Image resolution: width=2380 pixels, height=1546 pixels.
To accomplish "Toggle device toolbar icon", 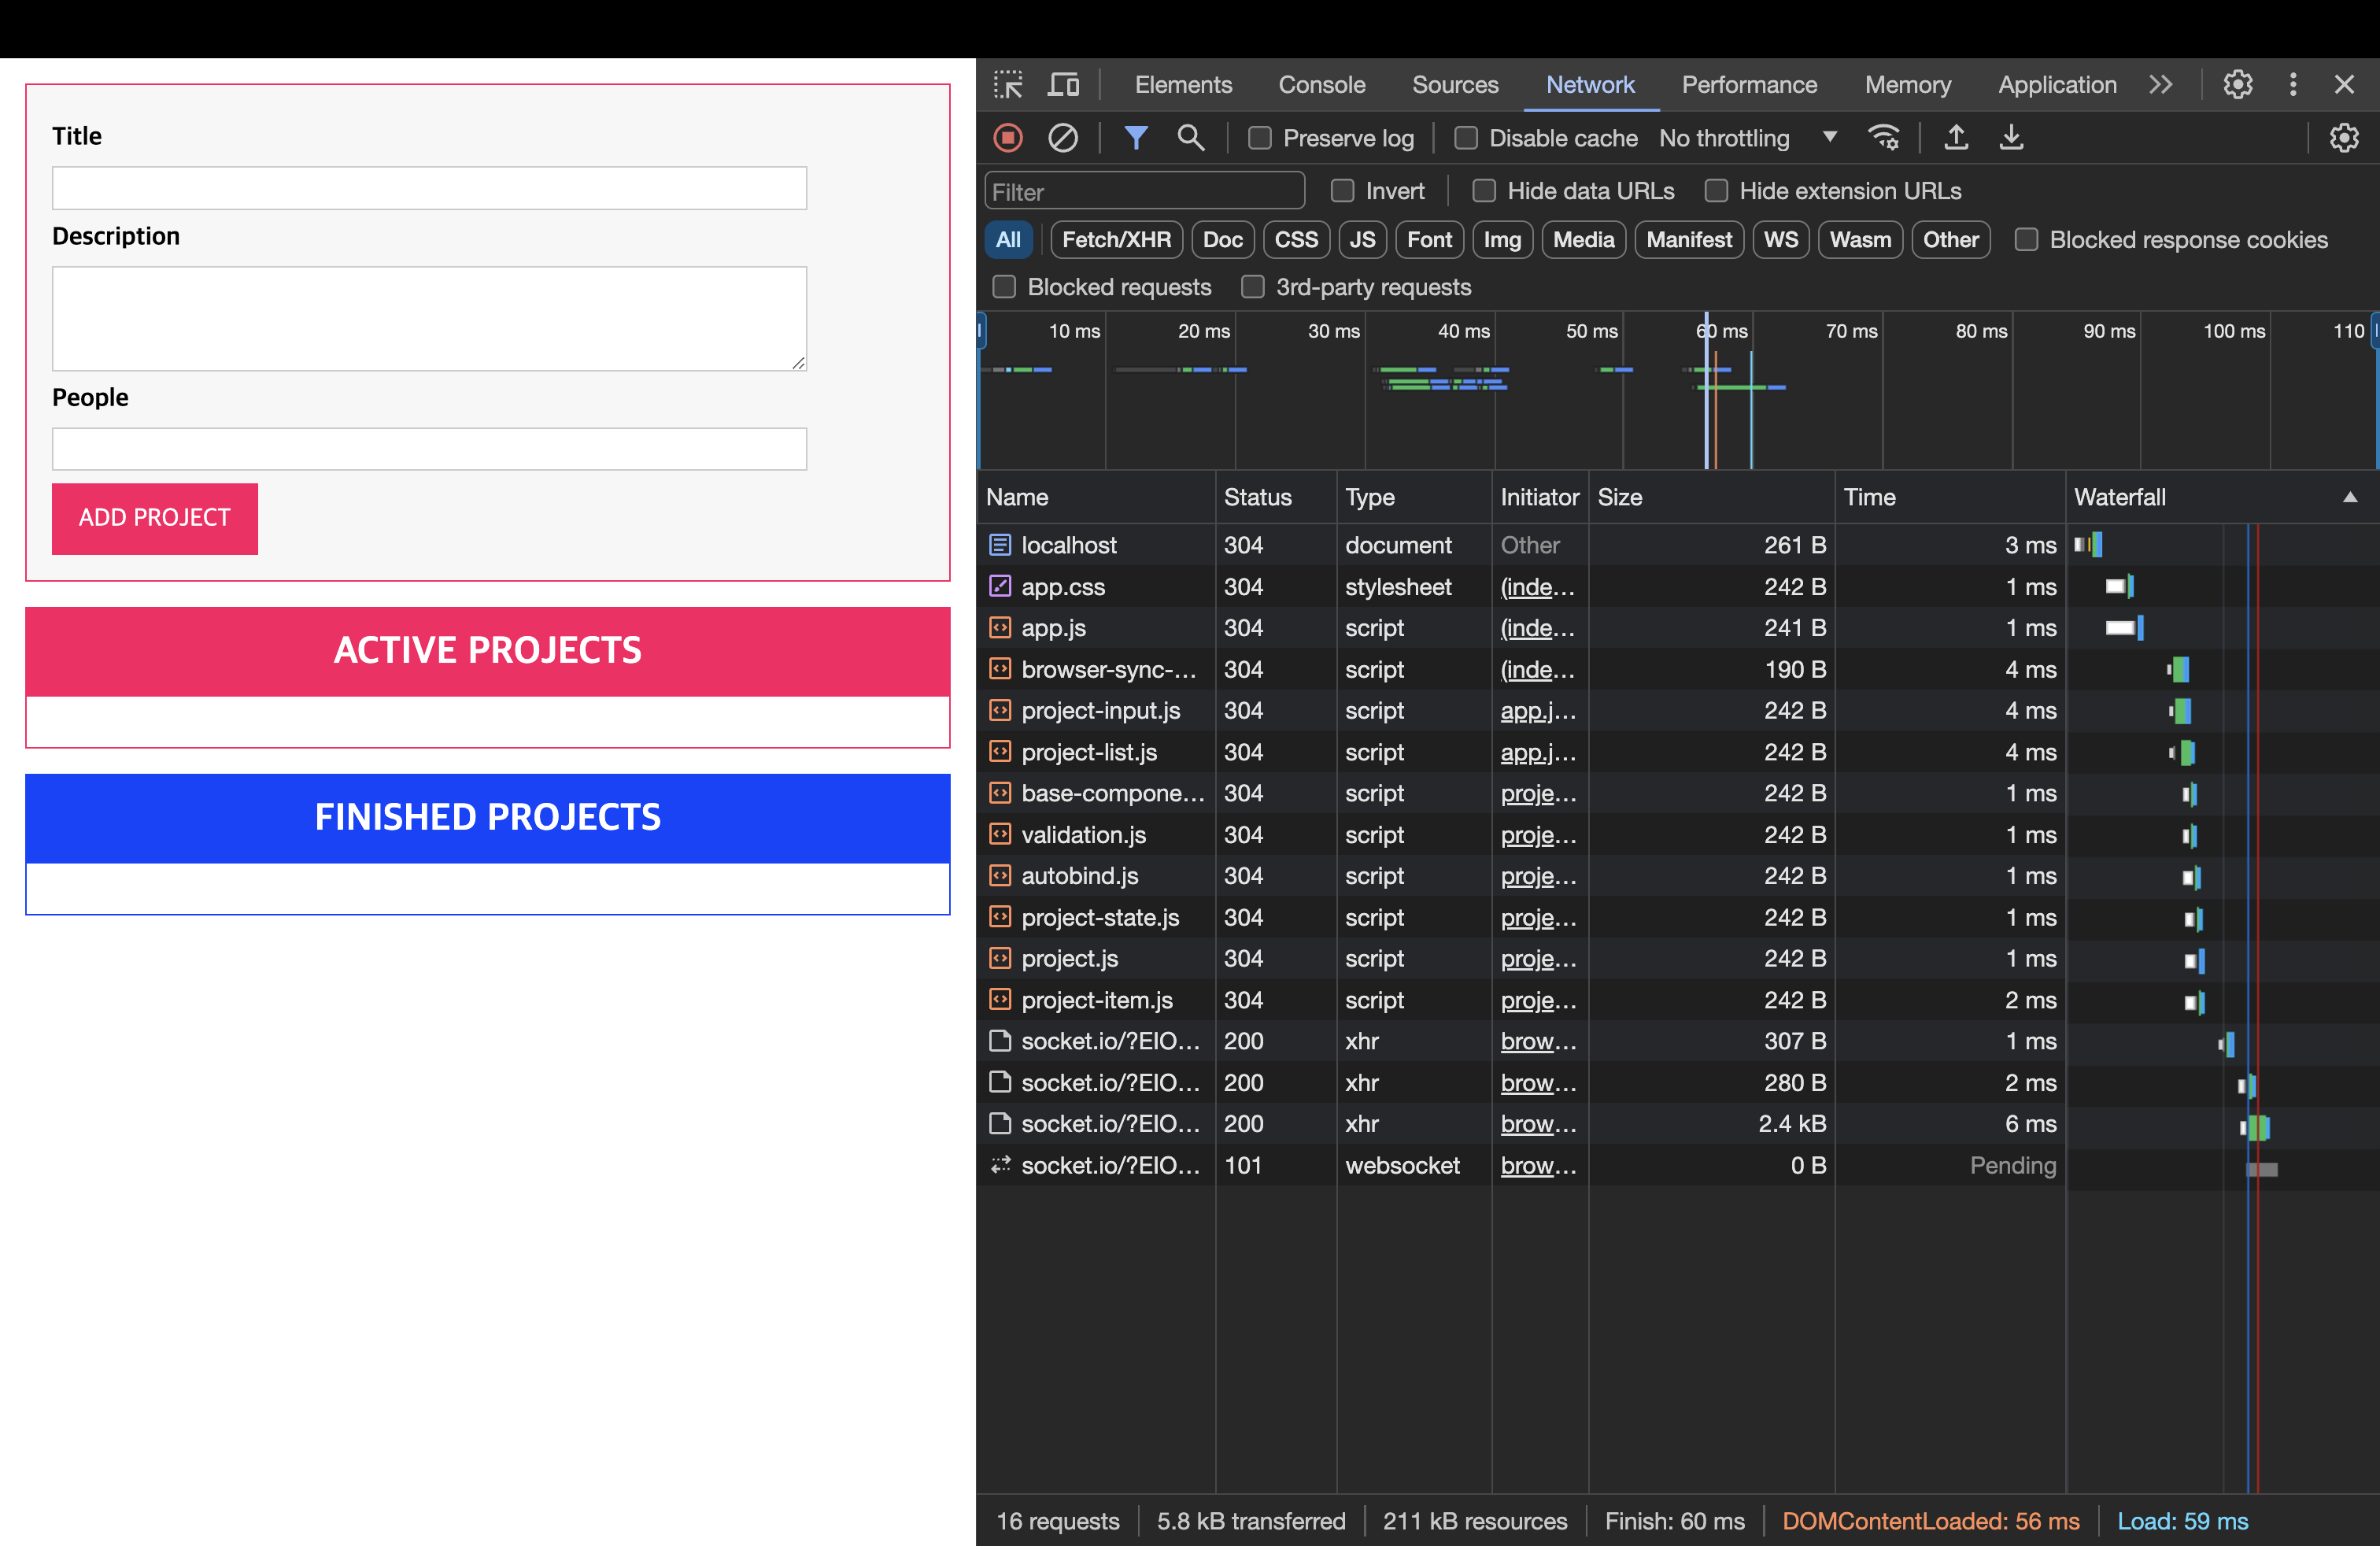I will click(1063, 85).
